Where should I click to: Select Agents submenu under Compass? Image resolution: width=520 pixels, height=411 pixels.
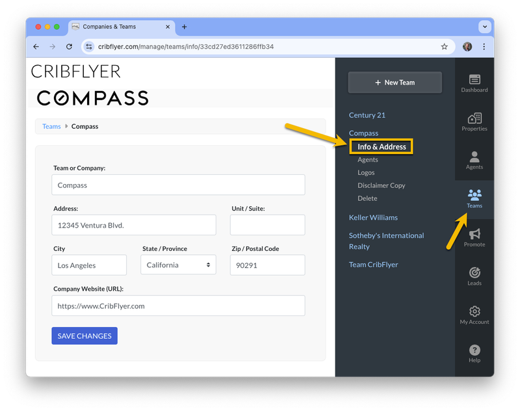tap(368, 159)
